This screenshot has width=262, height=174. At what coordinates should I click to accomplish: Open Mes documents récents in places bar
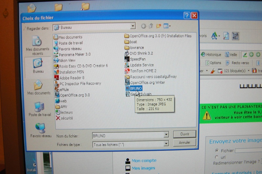[x=37, y=45]
